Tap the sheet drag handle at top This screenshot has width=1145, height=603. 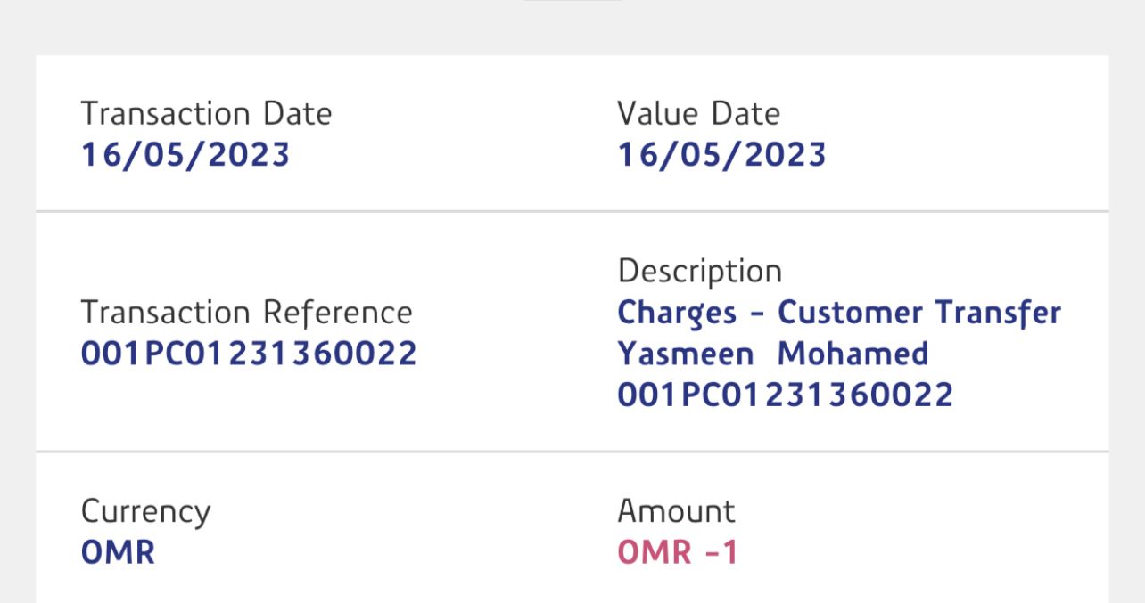(572, 2)
